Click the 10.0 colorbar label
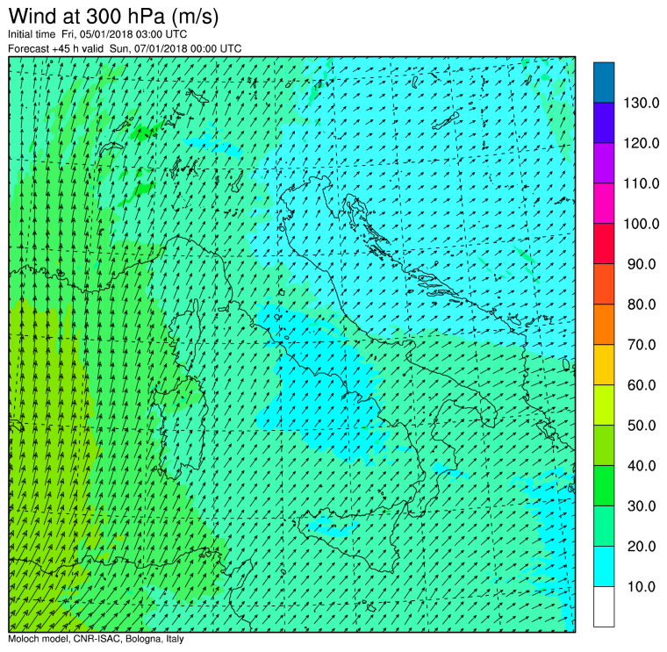 (x=642, y=586)
